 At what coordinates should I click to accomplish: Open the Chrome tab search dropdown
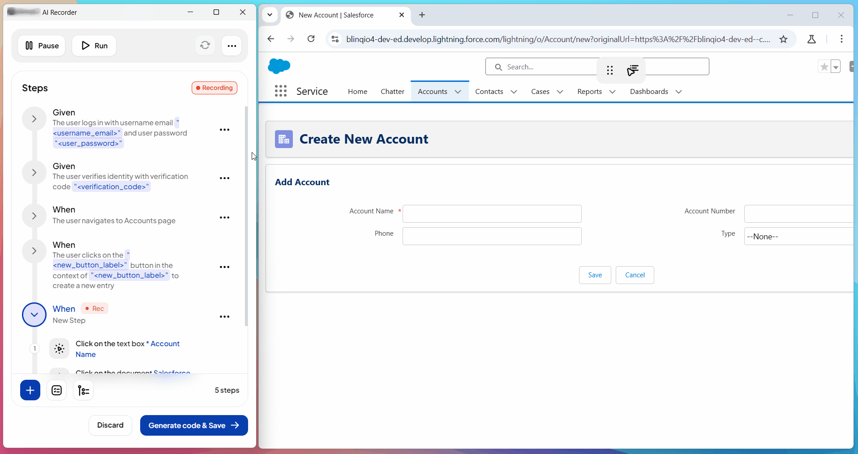270,15
